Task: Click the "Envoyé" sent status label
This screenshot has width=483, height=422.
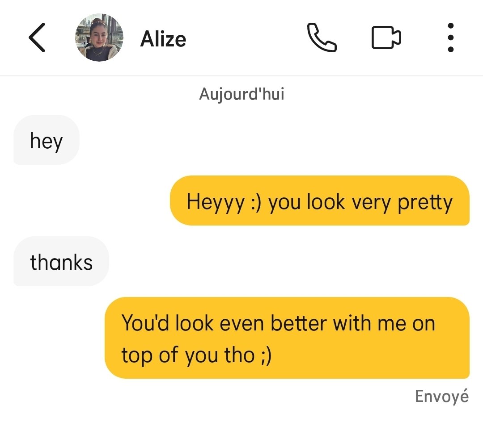Action: point(442,396)
